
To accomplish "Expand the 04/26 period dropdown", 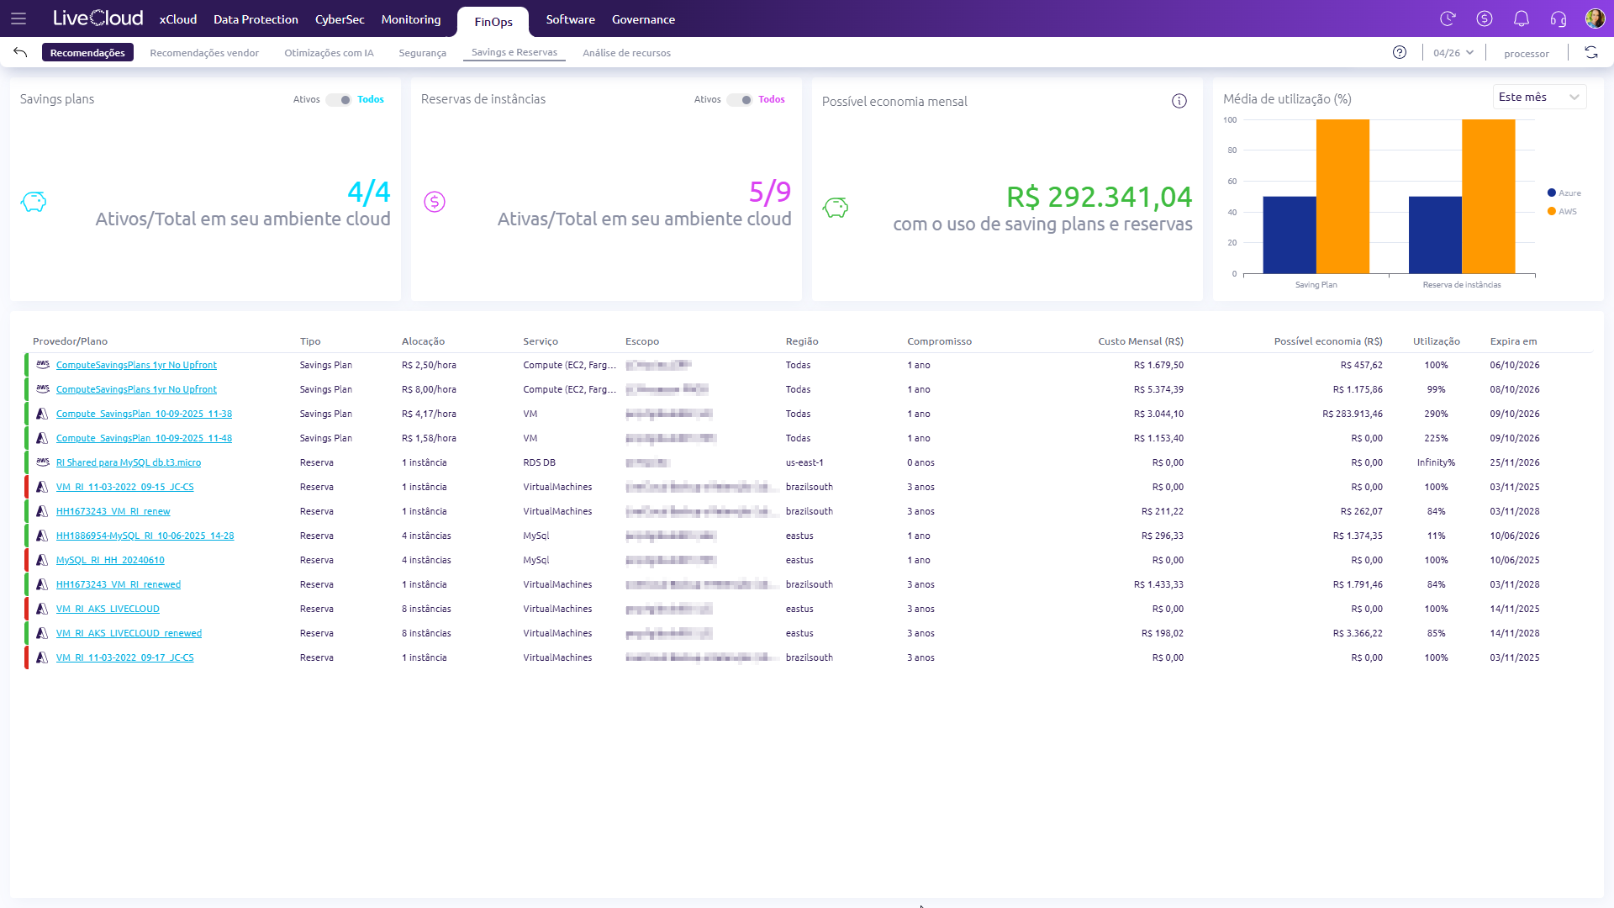I will [1453, 52].
